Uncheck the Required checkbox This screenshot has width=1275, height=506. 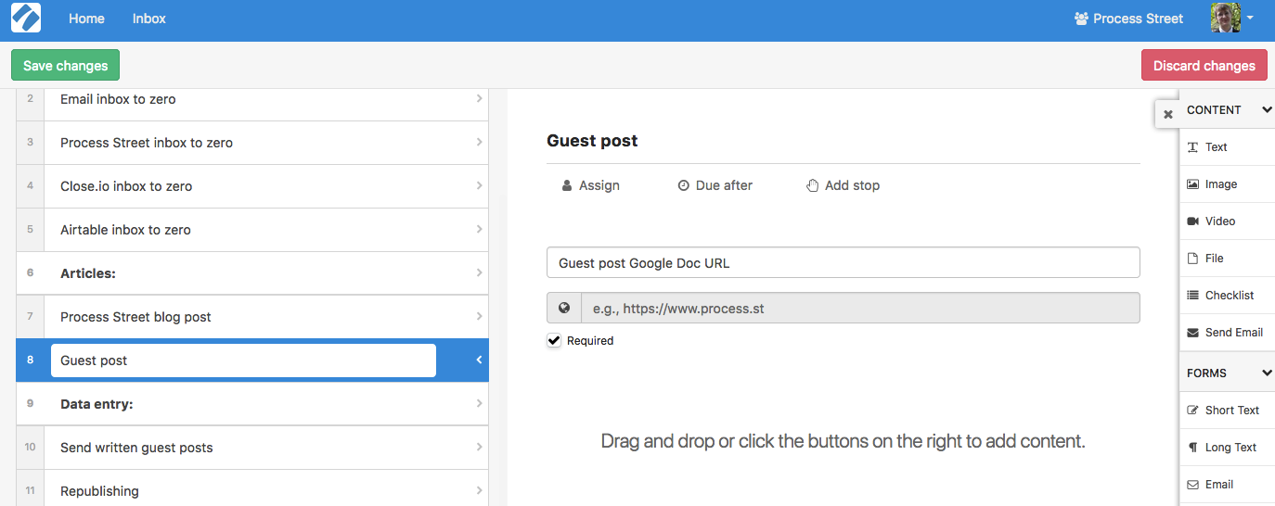pos(554,340)
